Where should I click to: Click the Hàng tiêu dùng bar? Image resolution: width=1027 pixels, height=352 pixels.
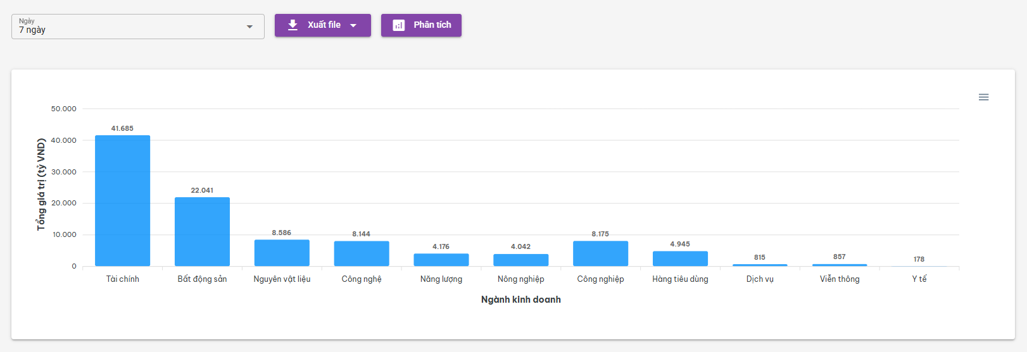680,258
